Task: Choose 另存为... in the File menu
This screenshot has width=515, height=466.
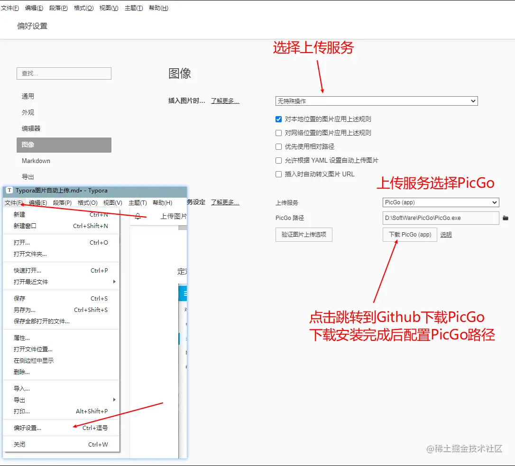Action: [61, 310]
